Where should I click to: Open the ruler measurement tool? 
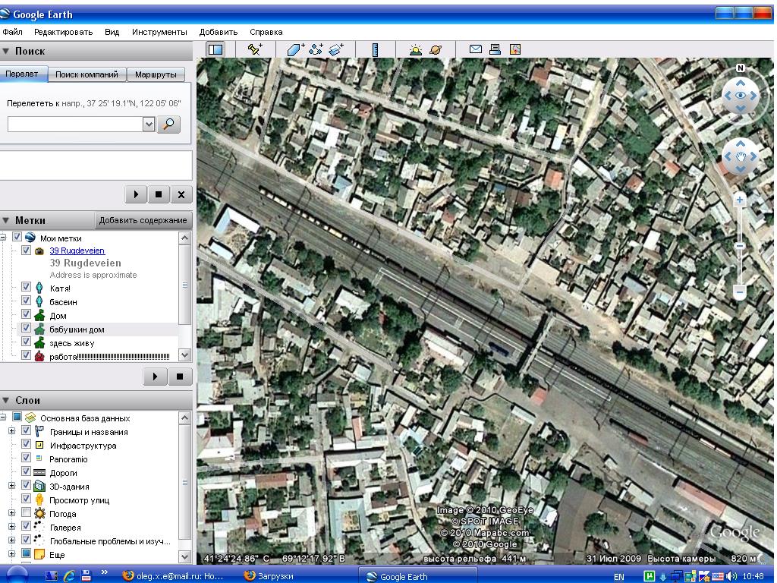[x=375, y=49]
